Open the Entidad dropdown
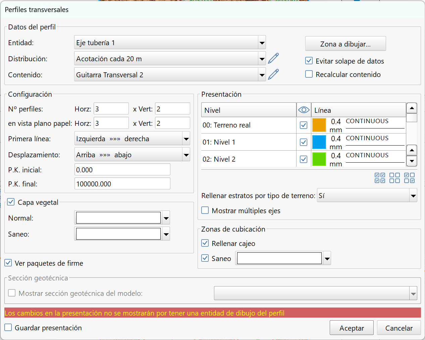This screenshot has width=425, height=340. pyautogui.click(x=262, y=43)
